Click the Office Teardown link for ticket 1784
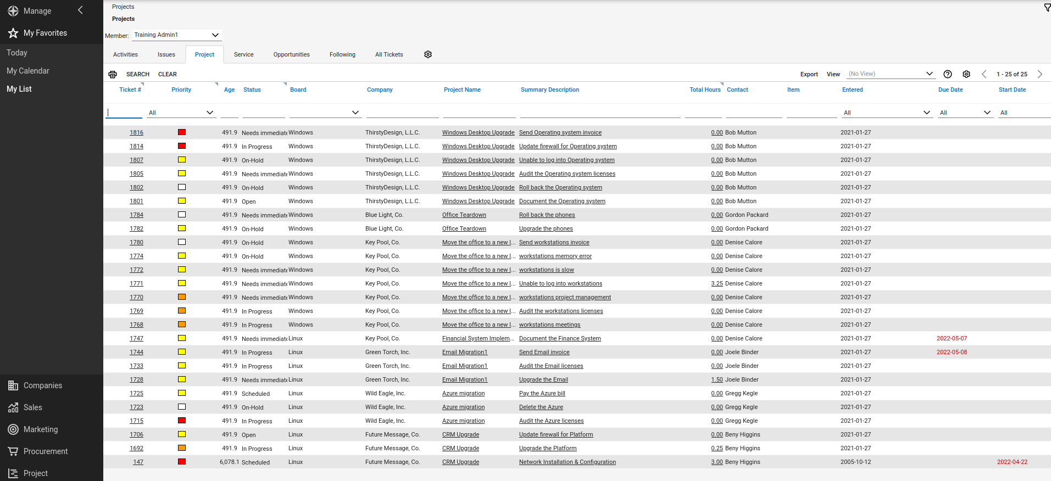Viewport: 1051px width, 481px height. (x=464, y=215)
